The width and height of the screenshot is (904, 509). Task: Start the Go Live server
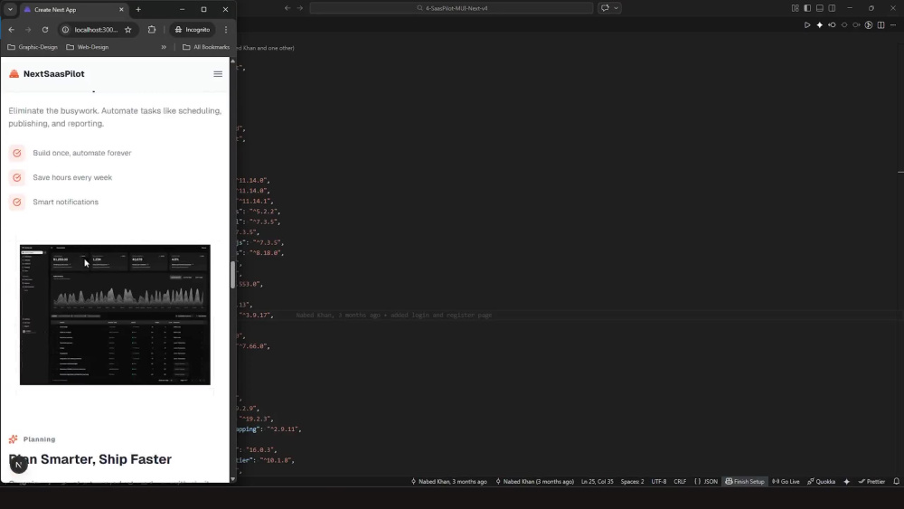[786, 481]
